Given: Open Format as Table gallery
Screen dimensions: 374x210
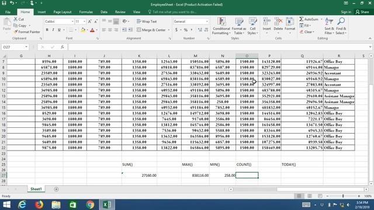Looking at the screenshot, I should tap(239, 26).
